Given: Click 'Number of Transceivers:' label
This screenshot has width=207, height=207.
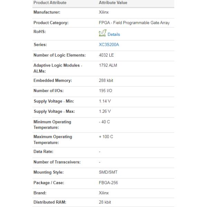Looking at the screenshot, I should (57, 162).
